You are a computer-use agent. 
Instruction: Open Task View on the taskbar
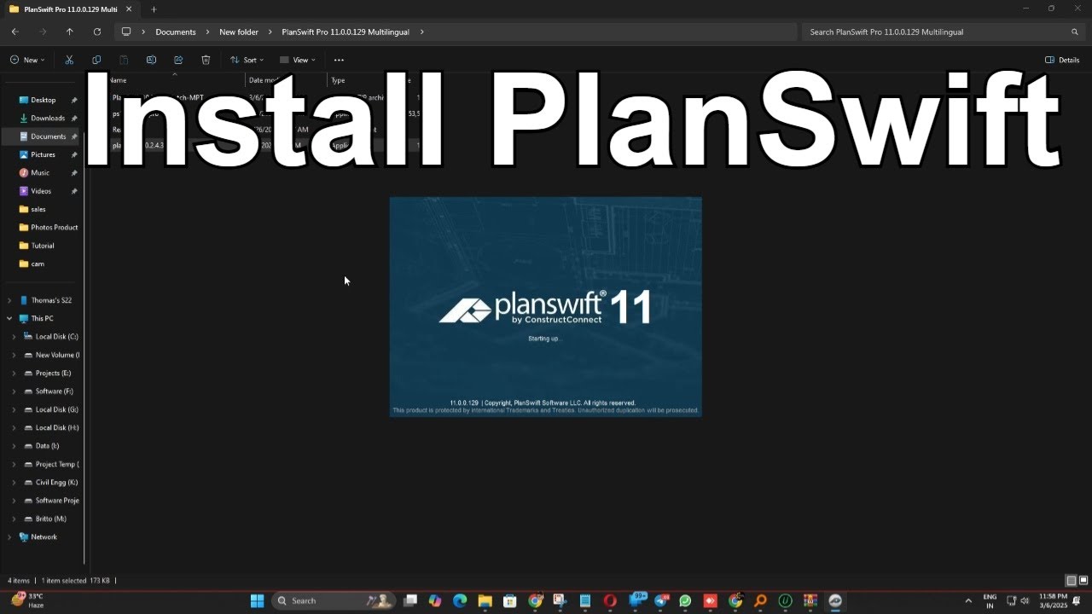(x=410, y=600)
